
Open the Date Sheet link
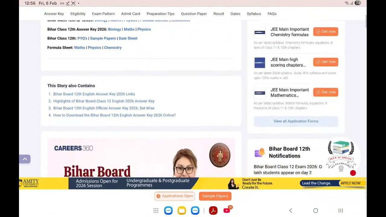coord(128,38)
